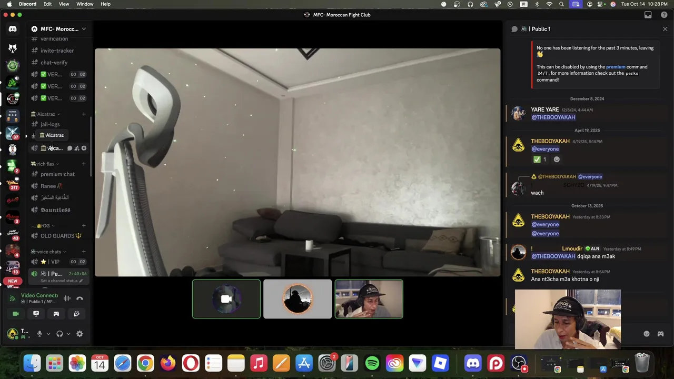Start an activity with the controller icon
This screenshot has height=379, width=674.
click(56, 314)
